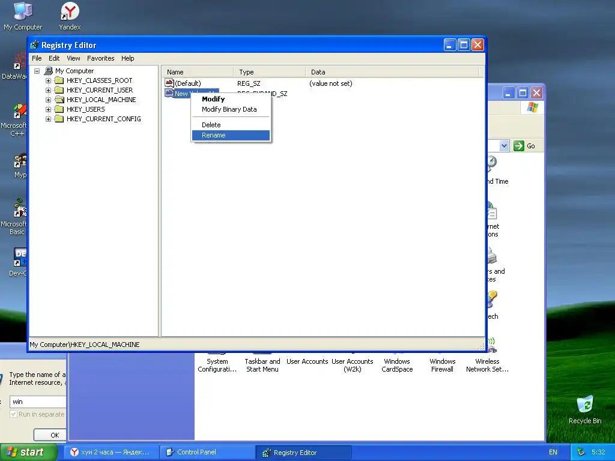Open the Microsoft C++ desktop shortcut
This screenshot has width=615, height=461.
click(16, 120)
